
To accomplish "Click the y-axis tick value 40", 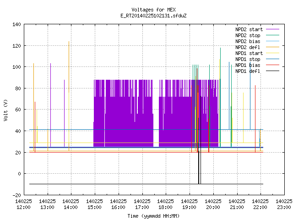I will [x=18, y=131].
